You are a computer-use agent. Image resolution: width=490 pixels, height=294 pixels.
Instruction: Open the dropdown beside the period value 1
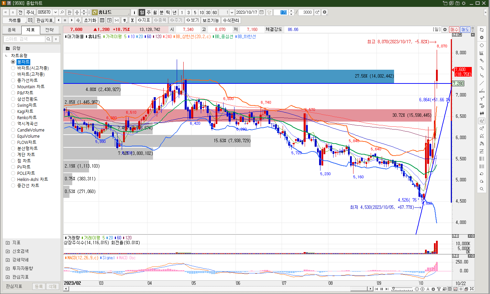pos(232,12)
